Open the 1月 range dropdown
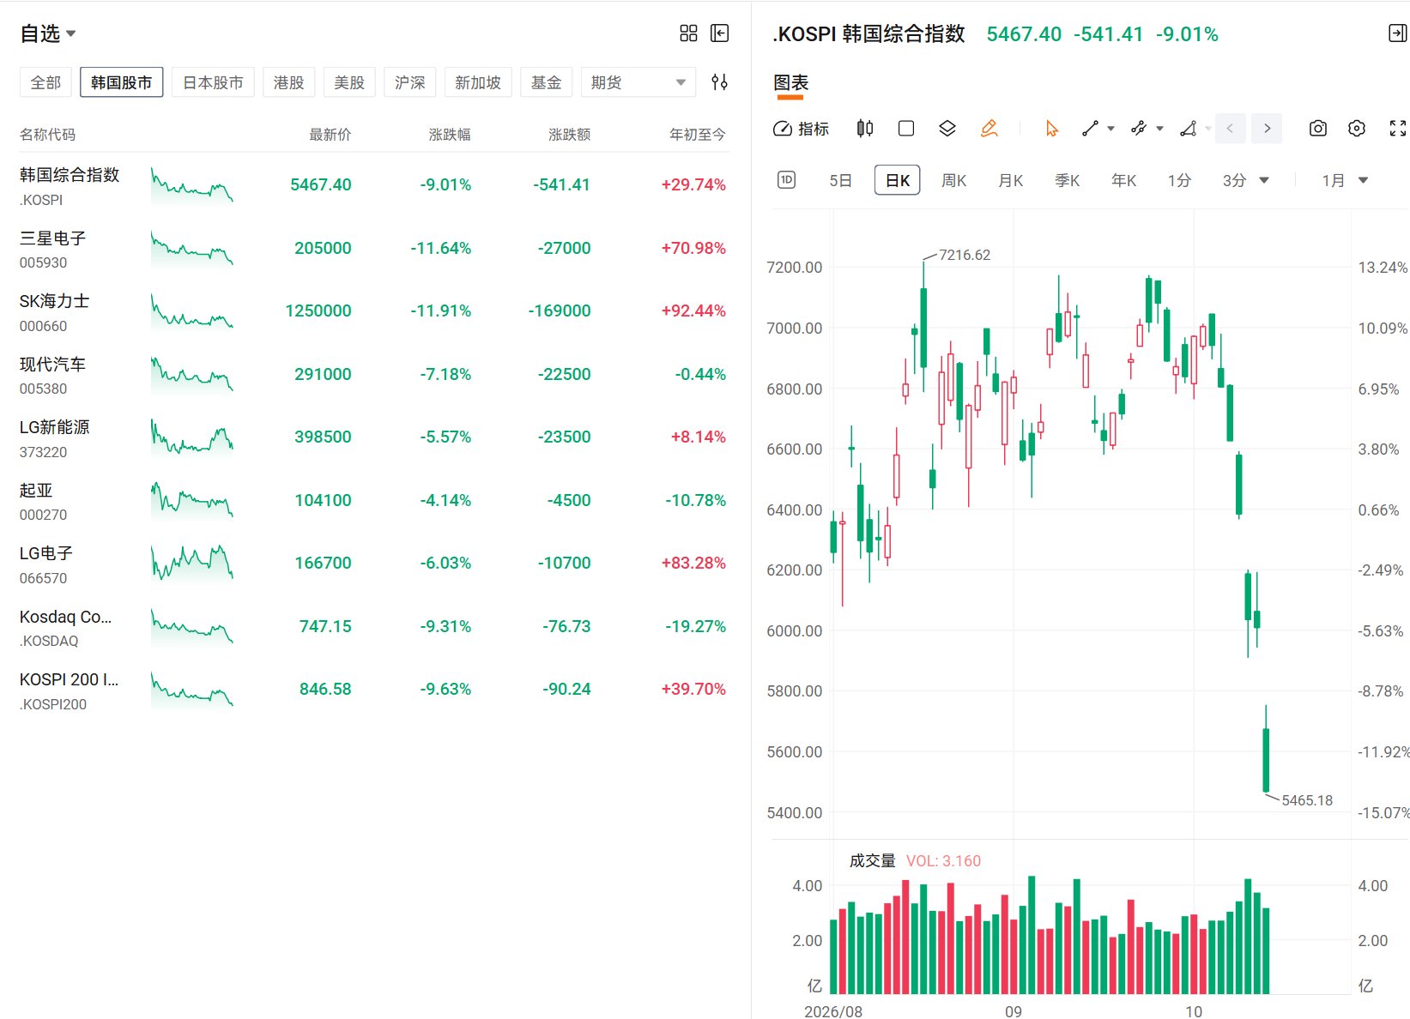The height and width of the screenshot is (1019, 1410). [1345, 180]
